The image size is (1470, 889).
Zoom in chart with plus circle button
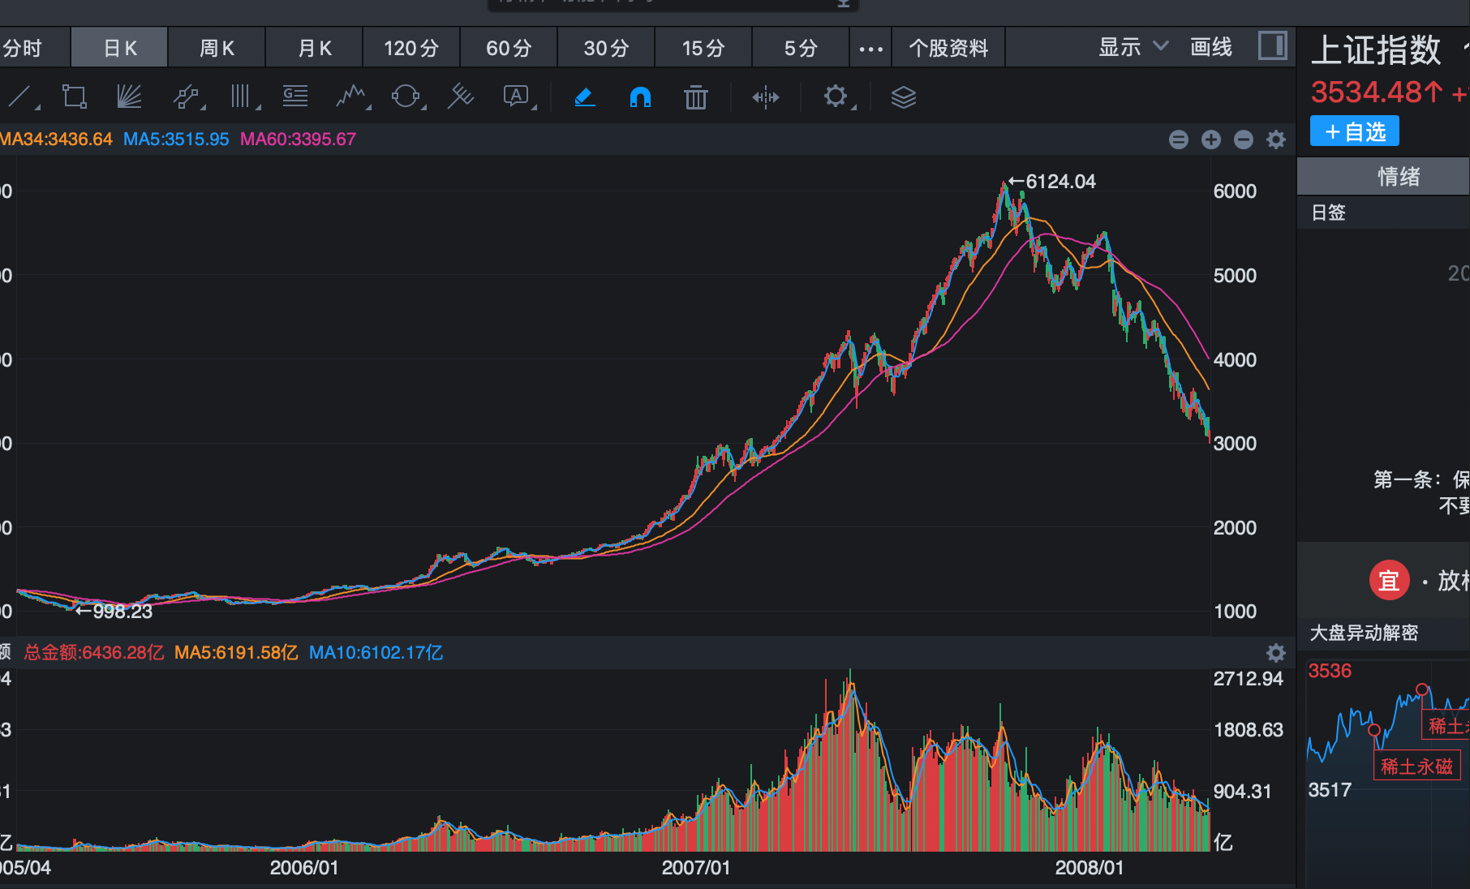1211,140
